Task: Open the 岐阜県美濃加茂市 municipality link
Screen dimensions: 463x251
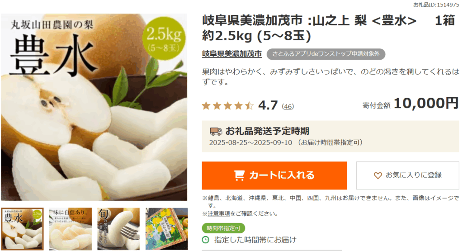Action: pos(232,54)
